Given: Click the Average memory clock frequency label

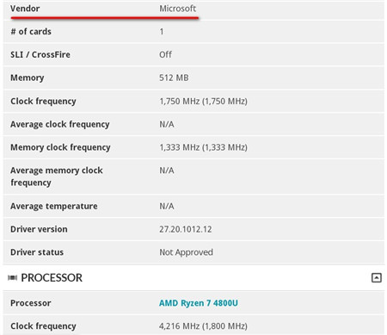Looking at the screenshot, I should point(57,177).
